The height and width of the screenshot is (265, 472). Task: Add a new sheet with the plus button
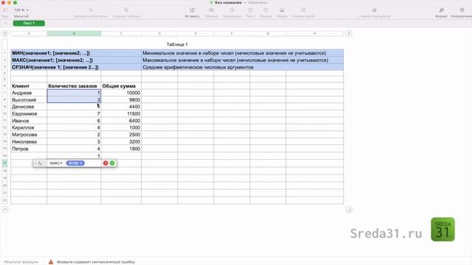[x=6, y=23]
